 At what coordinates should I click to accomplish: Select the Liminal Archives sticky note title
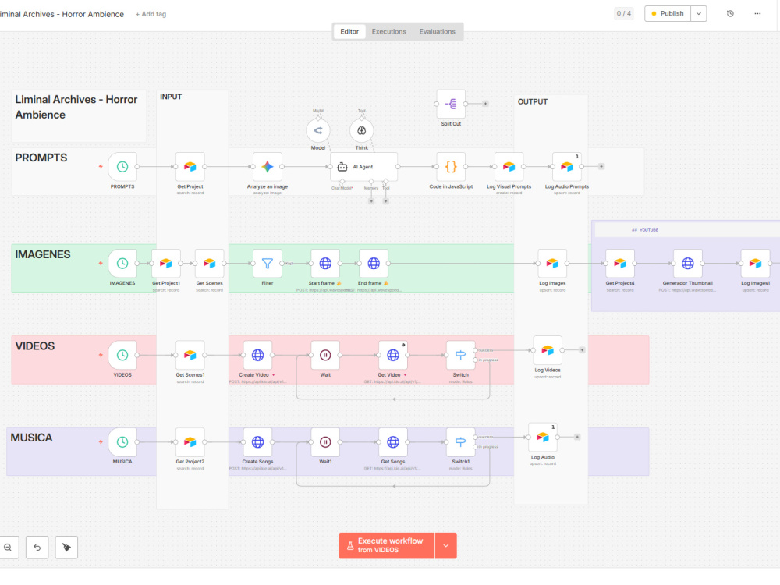pyautogui.click(x=76, y=107)
